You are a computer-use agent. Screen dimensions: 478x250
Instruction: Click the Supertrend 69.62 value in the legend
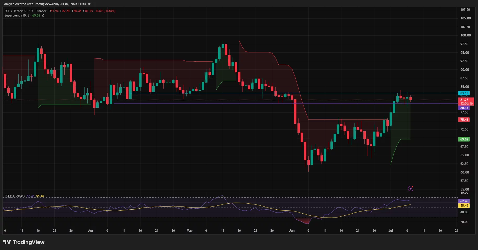tap(36, 15)
